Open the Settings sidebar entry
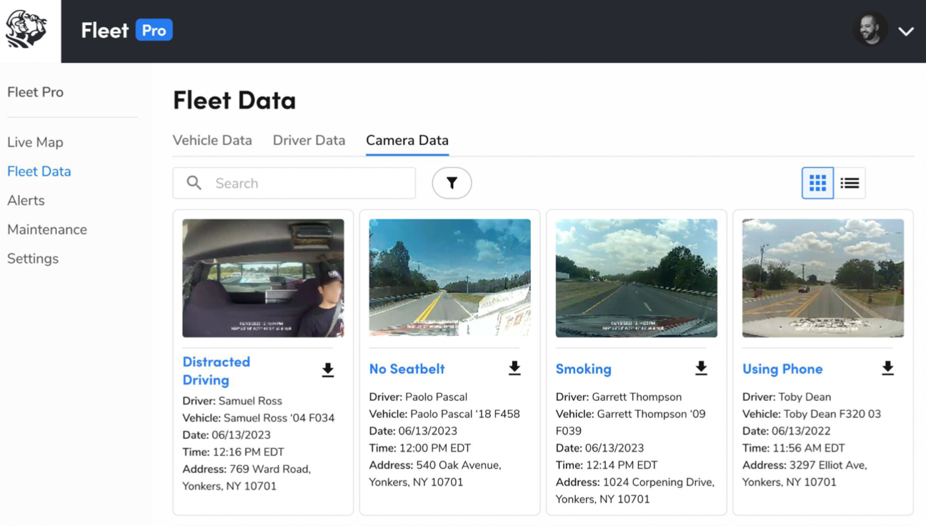The height and width of the screenshot is (526, 926). coord(33,258)
